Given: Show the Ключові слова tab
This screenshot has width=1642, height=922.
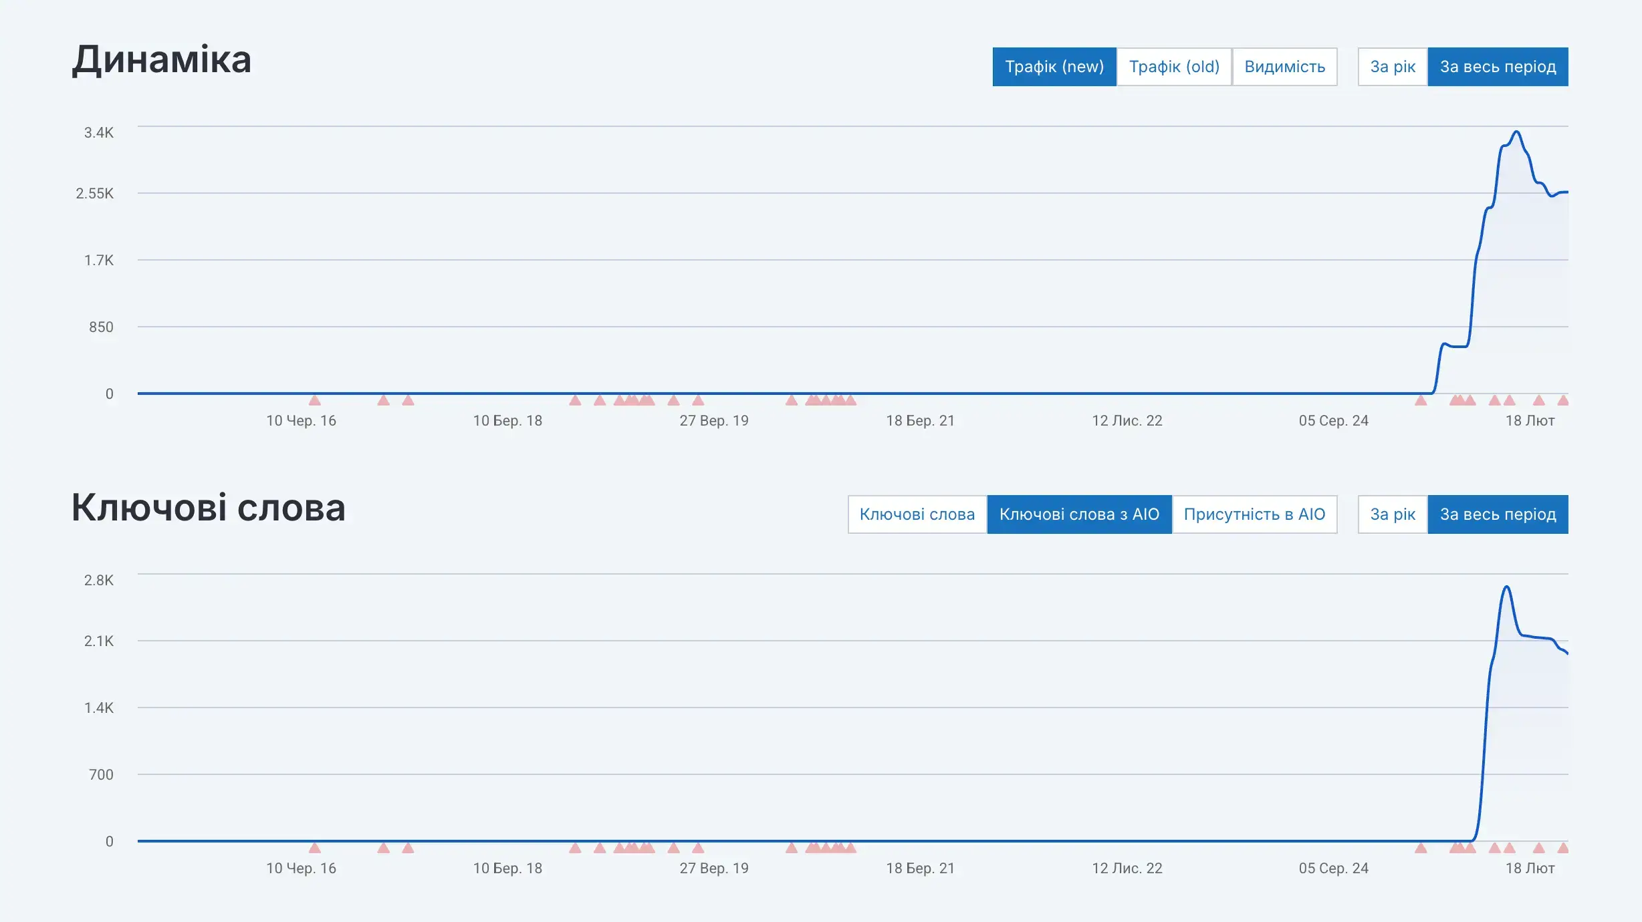Looking at the screenshot, I should click(917, 514).
